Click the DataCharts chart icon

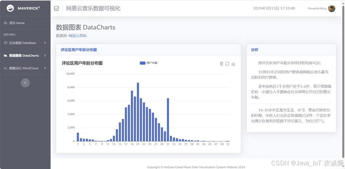(6, 55)
